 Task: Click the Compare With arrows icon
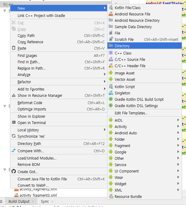[x=14, y=150]
